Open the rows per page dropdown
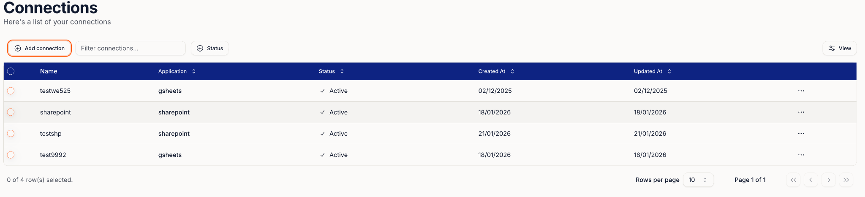The height and width of the screenshot is (197, 865). [698, 180]
